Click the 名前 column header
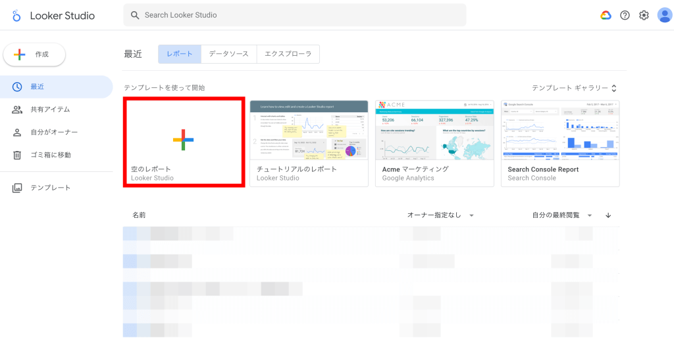674x340 pixels. [x=139, y=215]
